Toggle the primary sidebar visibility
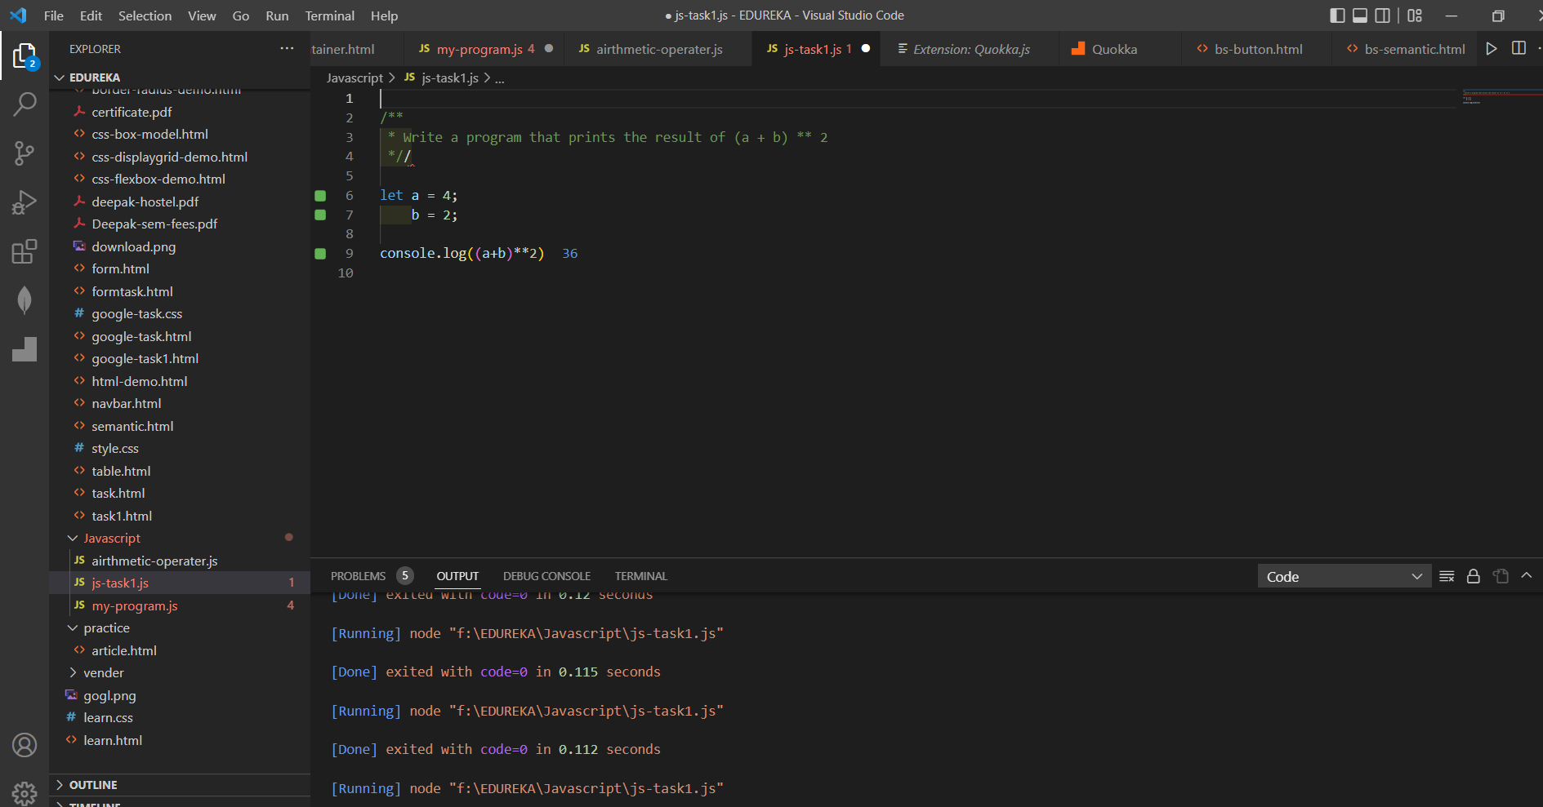Viewport: 1543px width, 807px height. 1336,15
